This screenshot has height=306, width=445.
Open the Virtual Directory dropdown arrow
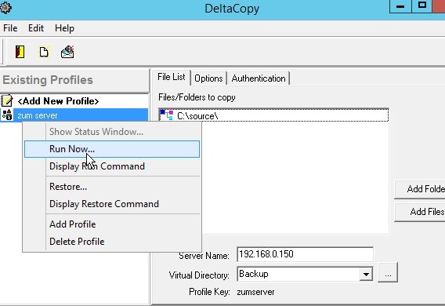(x=366, y=274)
